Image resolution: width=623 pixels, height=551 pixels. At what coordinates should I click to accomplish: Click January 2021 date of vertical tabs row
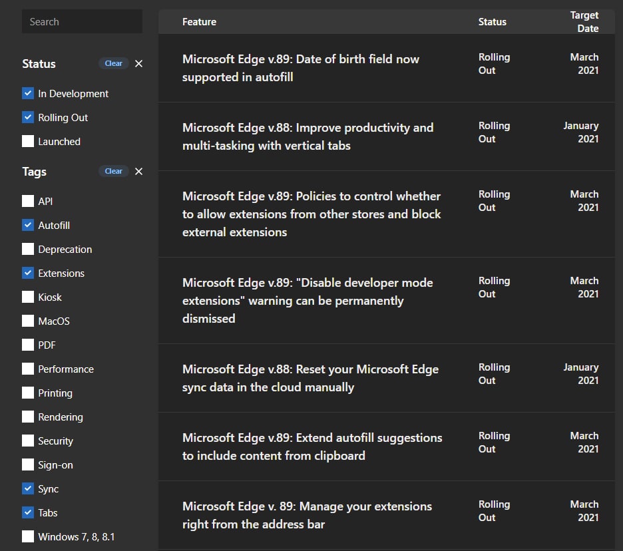coord(581,132)
